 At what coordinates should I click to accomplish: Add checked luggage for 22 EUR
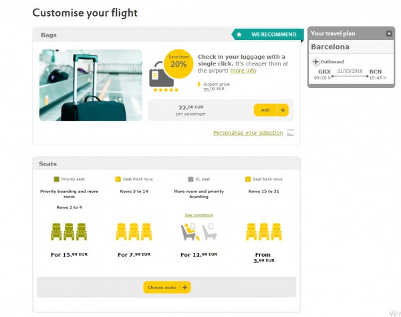265,110
